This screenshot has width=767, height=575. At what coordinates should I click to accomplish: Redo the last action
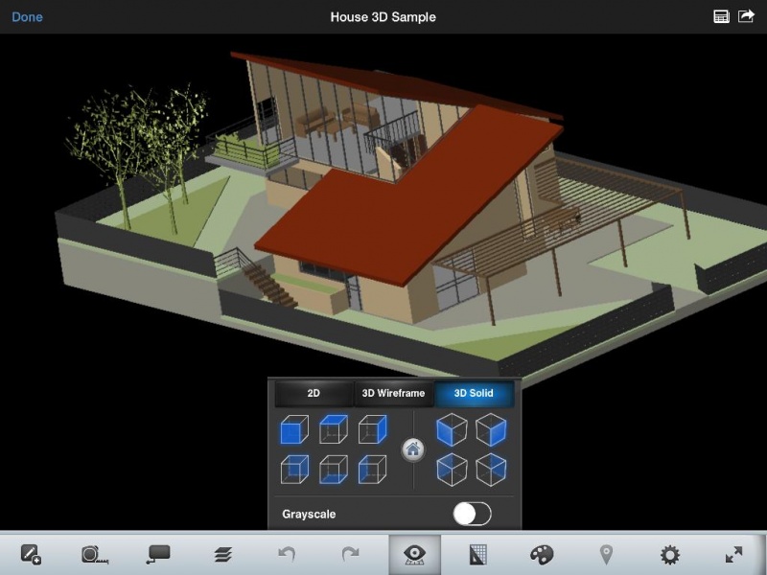point(350,554)
